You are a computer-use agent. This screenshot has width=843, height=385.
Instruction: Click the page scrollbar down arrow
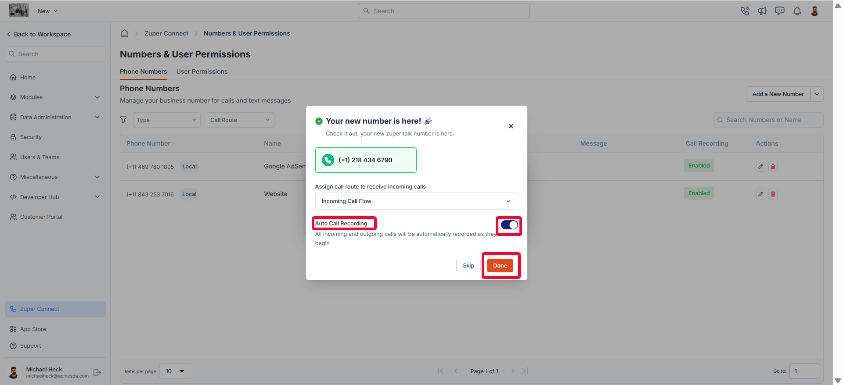pyautogui.click(x=838, y=381)
